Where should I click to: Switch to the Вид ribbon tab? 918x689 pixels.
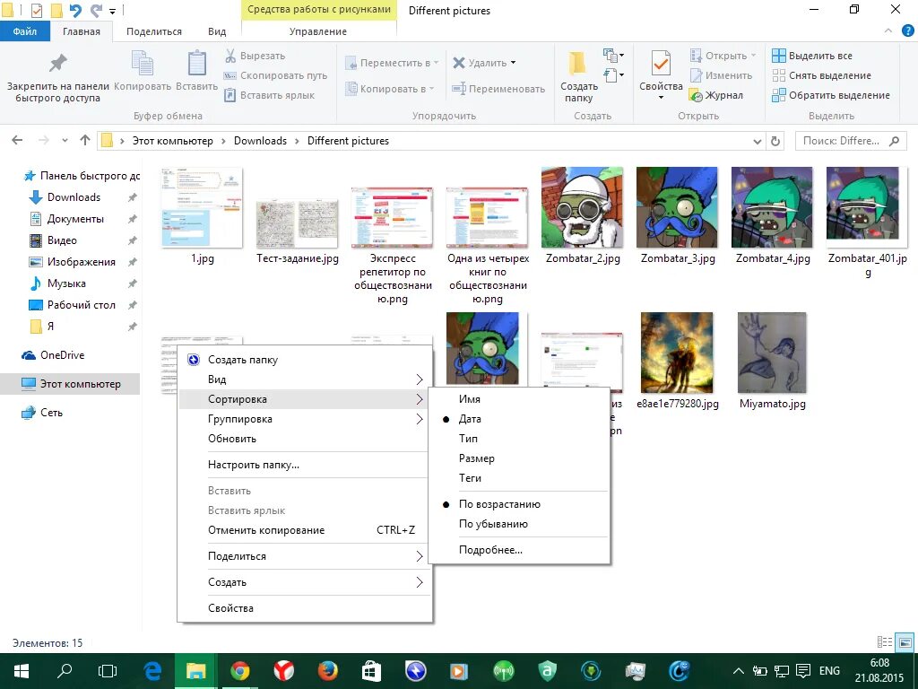point(217,31)
